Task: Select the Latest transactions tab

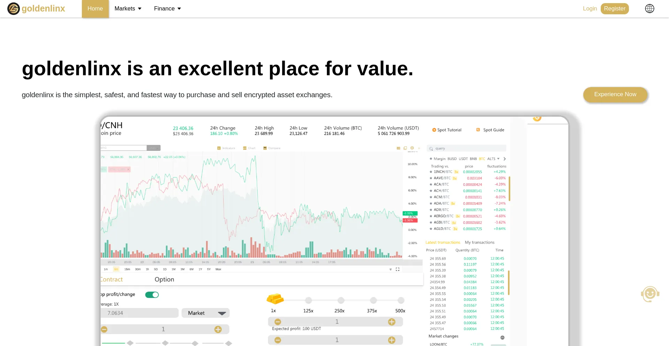Action: click(443, 243)
